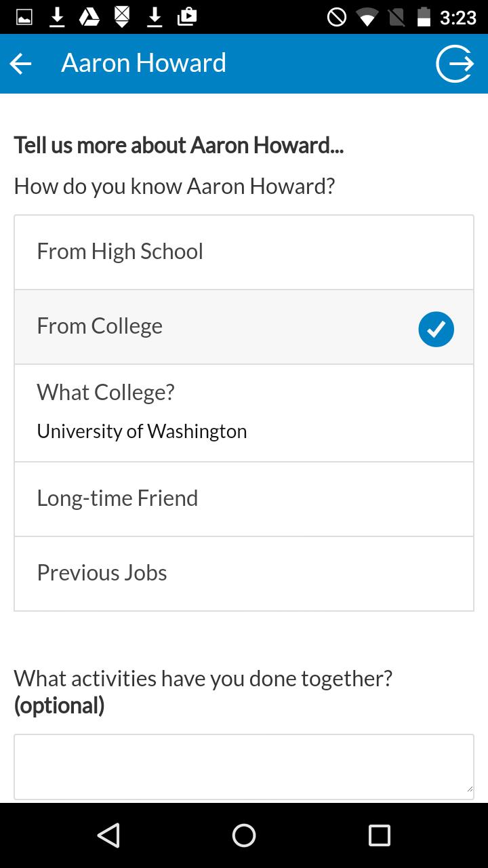Tap the logout arrow icon in header
488x868 pixels.
click(455, 64)
